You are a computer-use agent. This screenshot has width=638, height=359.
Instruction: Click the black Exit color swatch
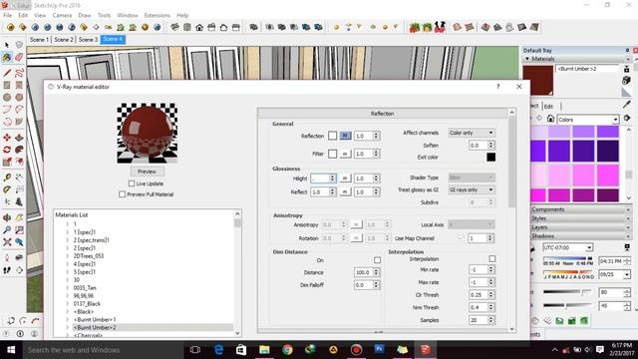tap(491, 158)
